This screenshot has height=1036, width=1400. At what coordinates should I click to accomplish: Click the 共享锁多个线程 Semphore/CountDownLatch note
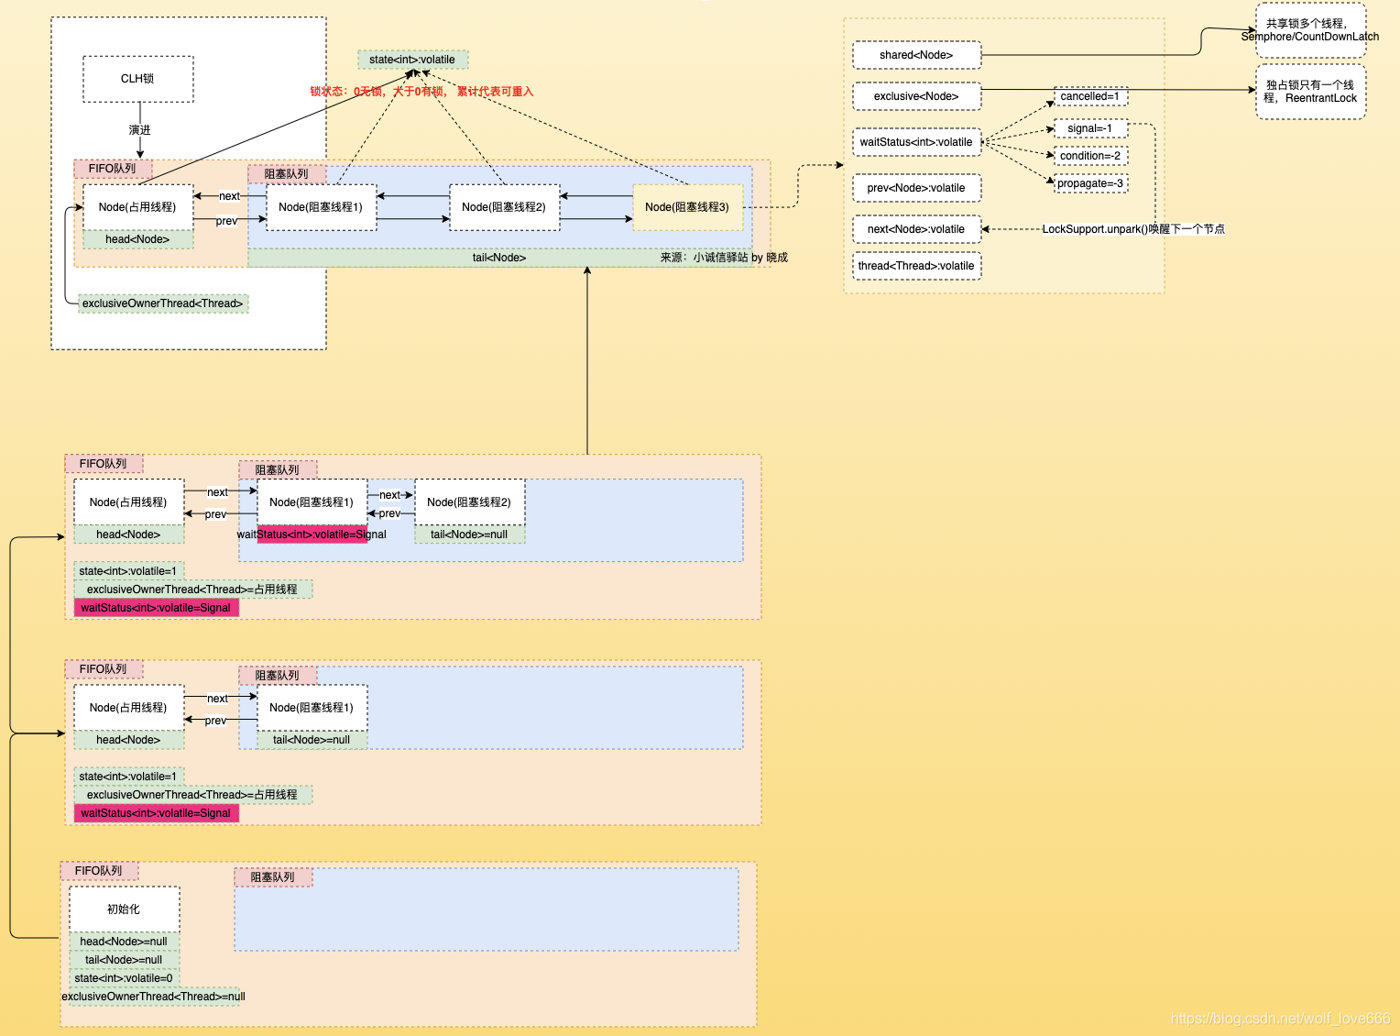tap(1310, 30)
